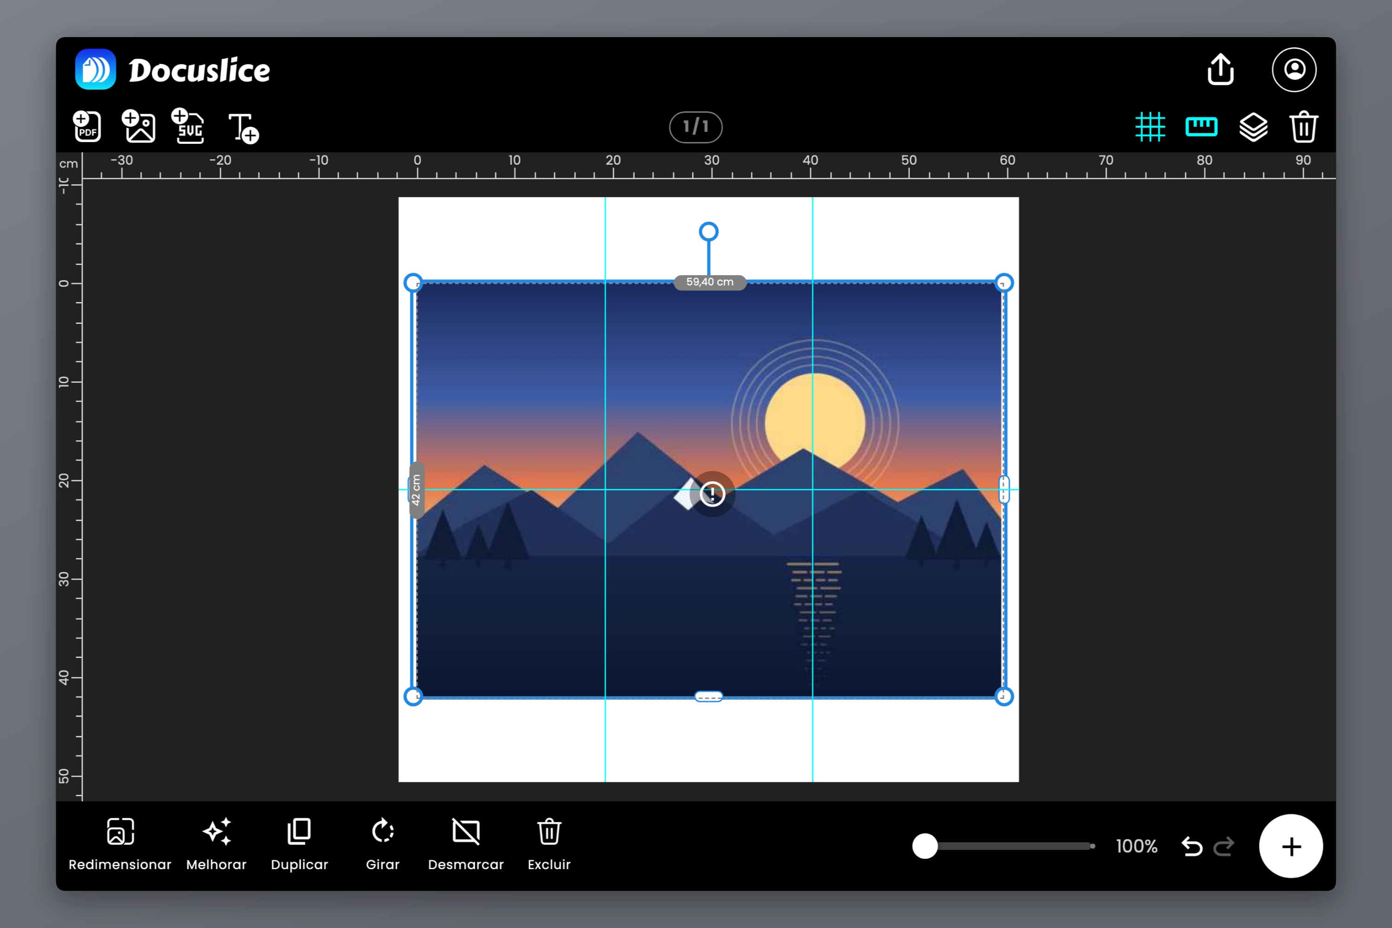Add an SVG file
The height and width of the screenshot is (928, 1392).
click(x=188, y=126)
